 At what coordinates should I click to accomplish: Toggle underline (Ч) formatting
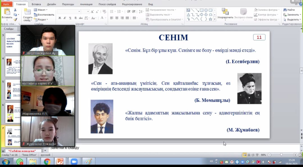tap(70, 18)
